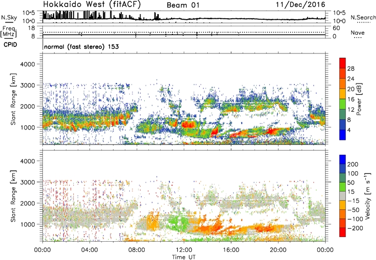Click 'normal (fast stereo) 153' text
The width and height of the screenshot is (376, 260).
(x=81, y=46)
